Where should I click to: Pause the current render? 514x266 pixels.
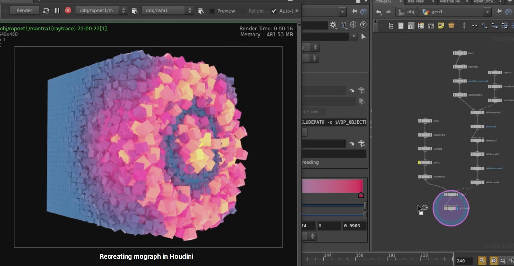[x=57, y=11]
